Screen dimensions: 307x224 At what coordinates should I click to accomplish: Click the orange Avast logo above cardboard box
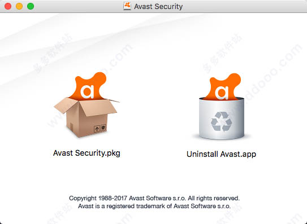pos(88,86)
